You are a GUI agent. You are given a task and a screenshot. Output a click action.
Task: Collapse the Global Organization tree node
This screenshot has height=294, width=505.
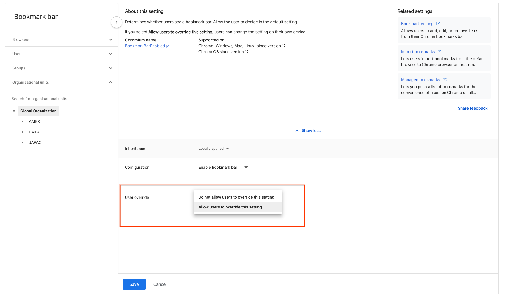(14, 111)
